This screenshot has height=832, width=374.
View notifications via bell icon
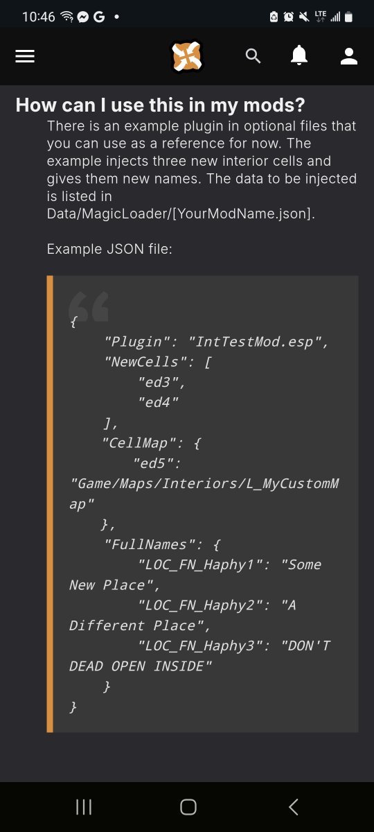click(299, 56)
